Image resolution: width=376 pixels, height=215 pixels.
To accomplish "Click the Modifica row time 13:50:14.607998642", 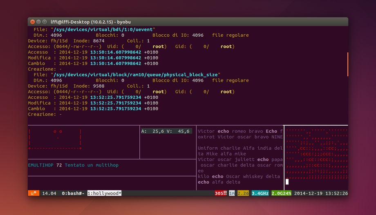I will tap(116, 58).
